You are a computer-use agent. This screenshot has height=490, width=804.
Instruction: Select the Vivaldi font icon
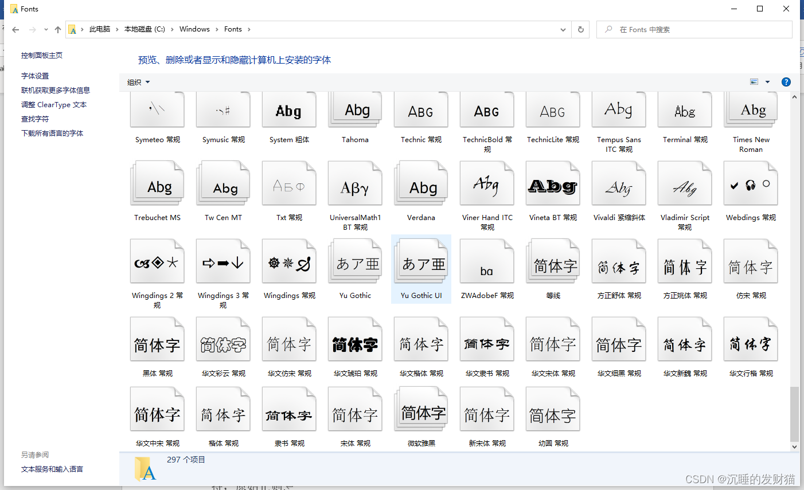click(619, 183)
